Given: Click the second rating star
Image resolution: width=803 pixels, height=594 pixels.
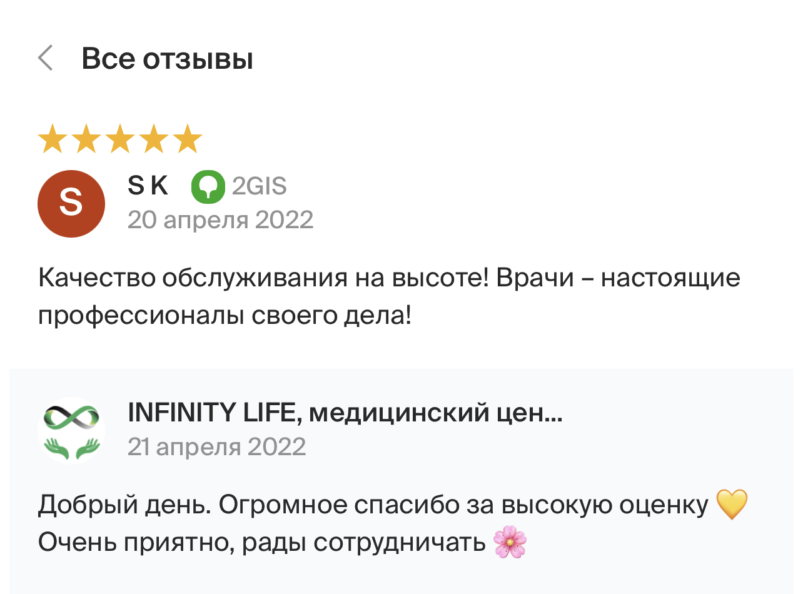Looking at the screenshot, I should pyautogui.click(x=86, y=139).
